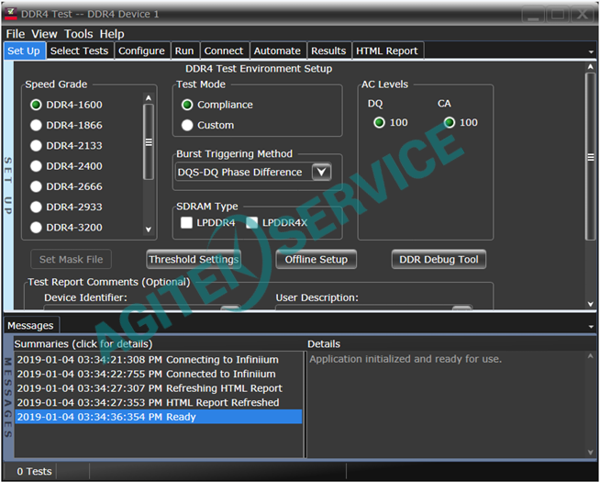Open the Help menu
Image resolution: width=600 pixels, height=482 pixels.
(112, 34)
